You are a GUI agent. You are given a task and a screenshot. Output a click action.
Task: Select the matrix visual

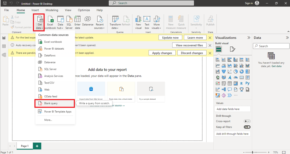[236, 84]
